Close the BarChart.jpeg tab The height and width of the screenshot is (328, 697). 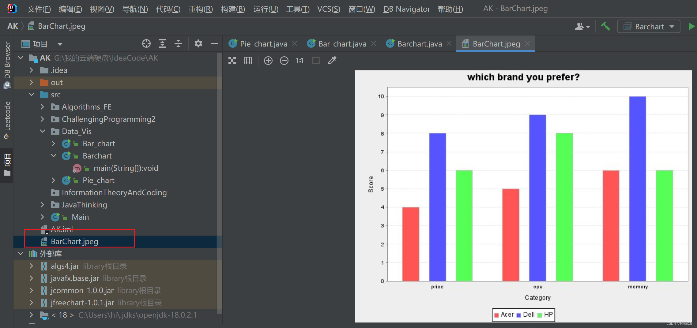(527, 44)
